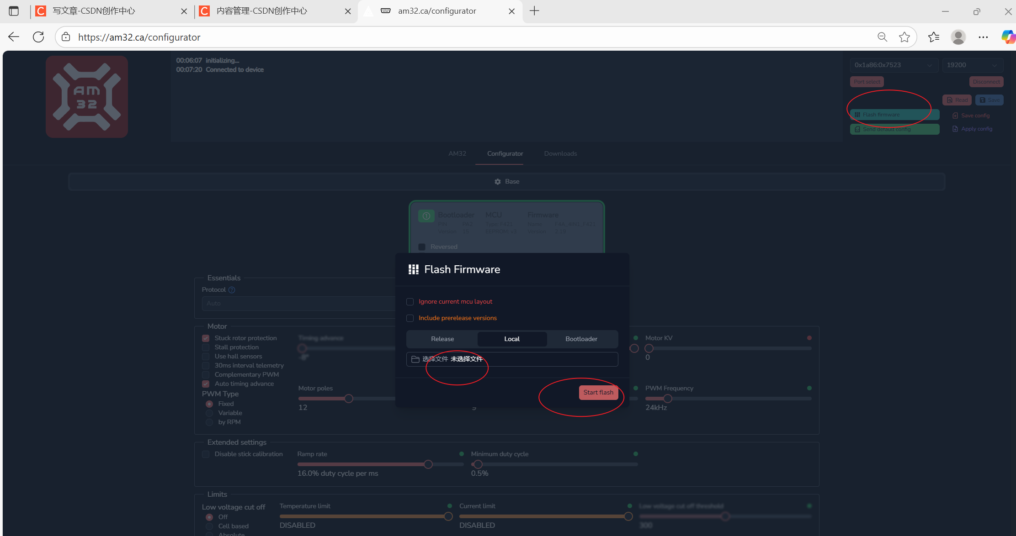Expand the 19200 baud rate dropdown
The width and height of the screenshot is (1016, 536).
point(972,65)
